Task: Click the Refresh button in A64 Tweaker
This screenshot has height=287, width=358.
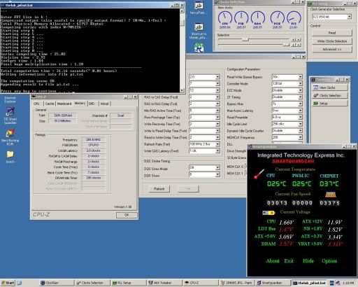Action: (159, 189)
